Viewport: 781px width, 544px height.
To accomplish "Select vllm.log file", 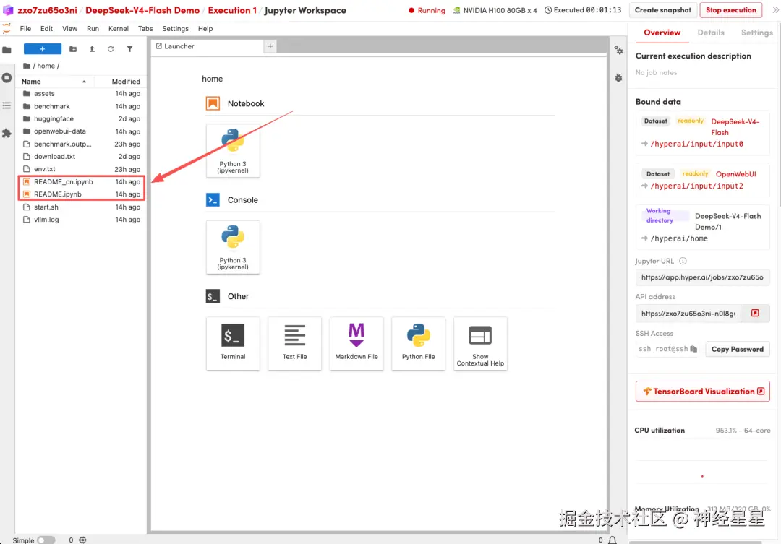I will point(82,220).
